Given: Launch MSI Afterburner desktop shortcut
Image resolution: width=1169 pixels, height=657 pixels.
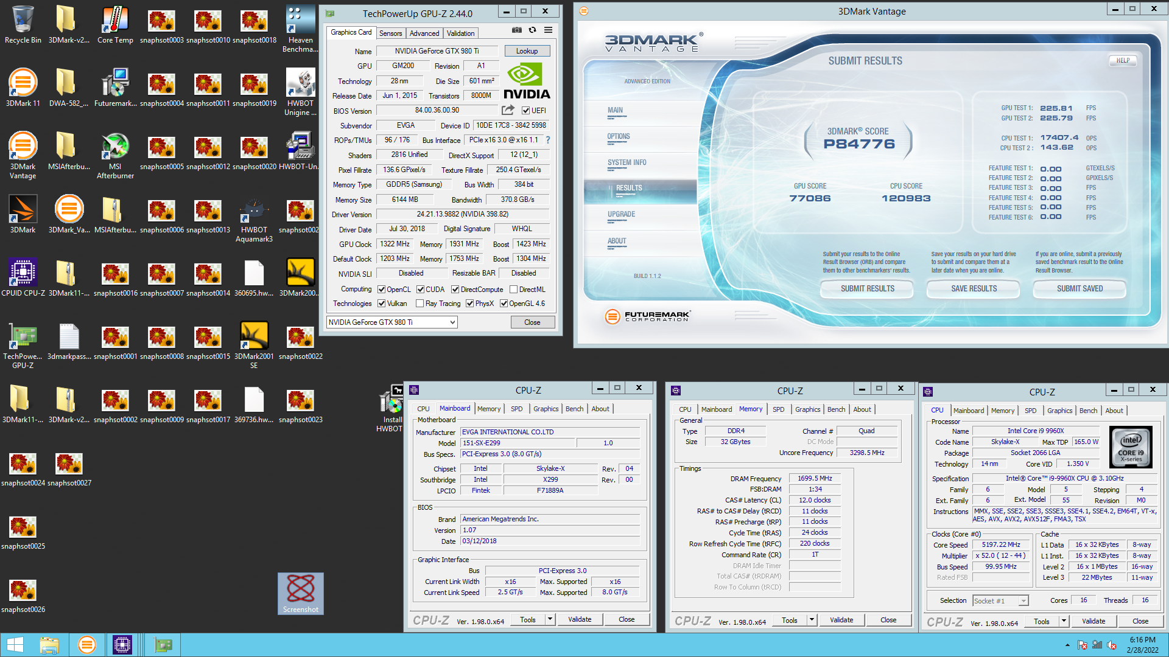Looking at the screenshot, I should (115, 156).
